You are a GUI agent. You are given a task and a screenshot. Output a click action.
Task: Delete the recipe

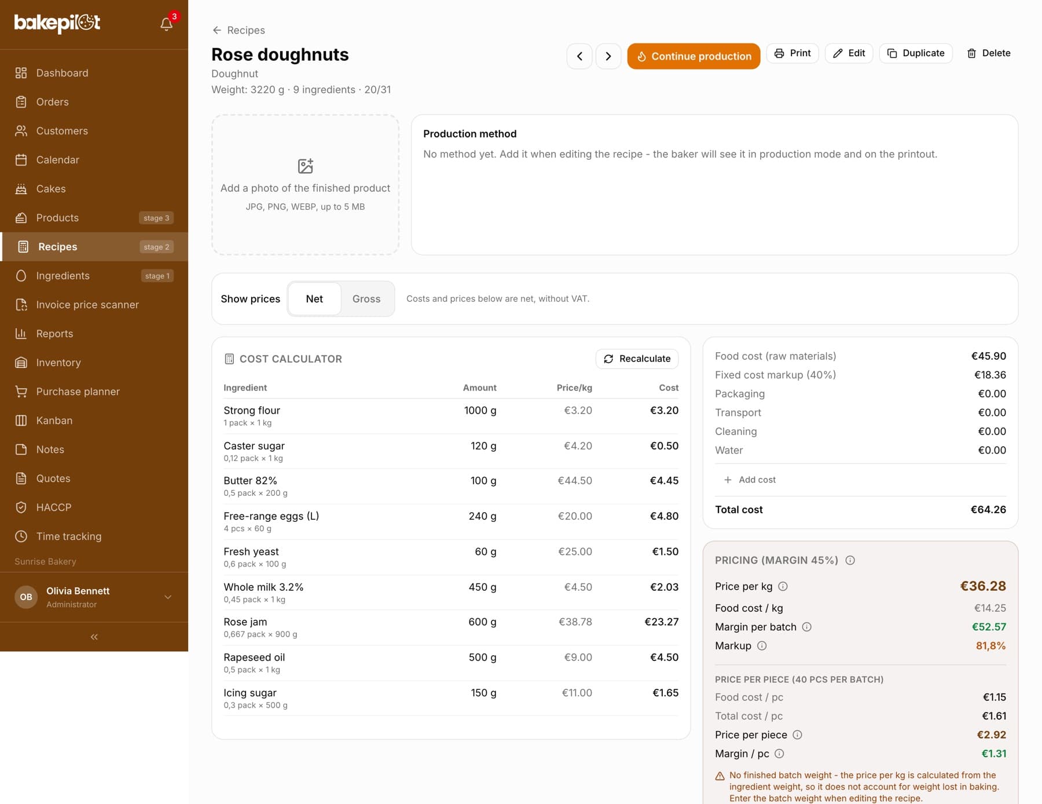tap(989, 53)
